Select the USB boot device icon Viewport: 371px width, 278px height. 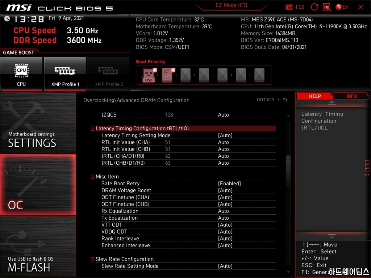coord(149,75)
